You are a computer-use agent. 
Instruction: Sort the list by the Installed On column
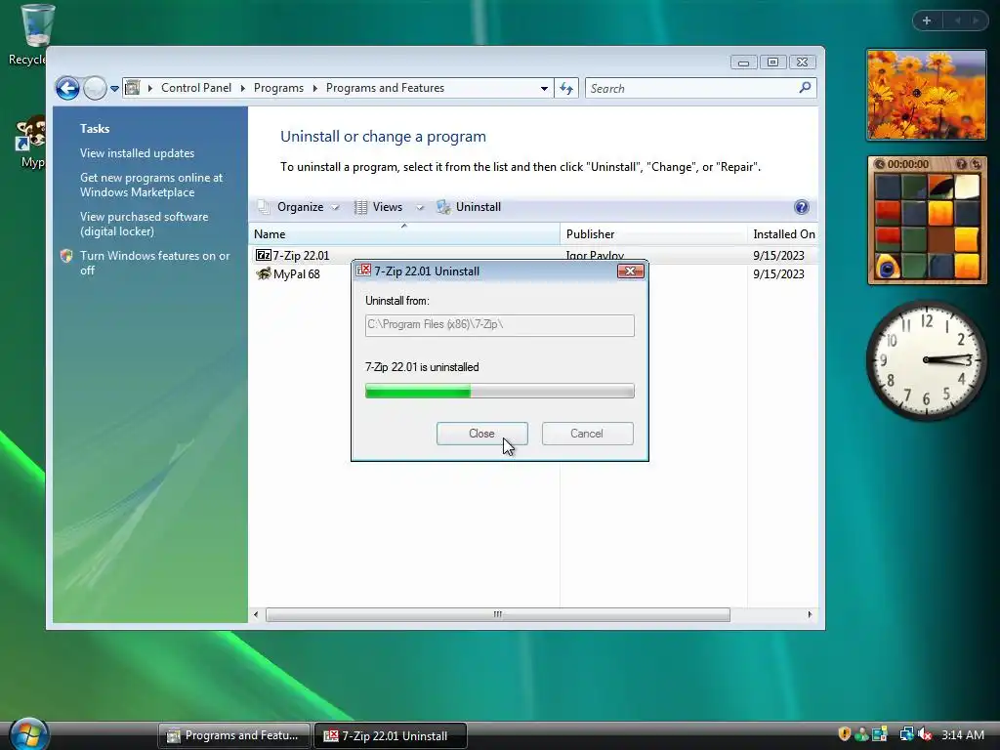782,234
